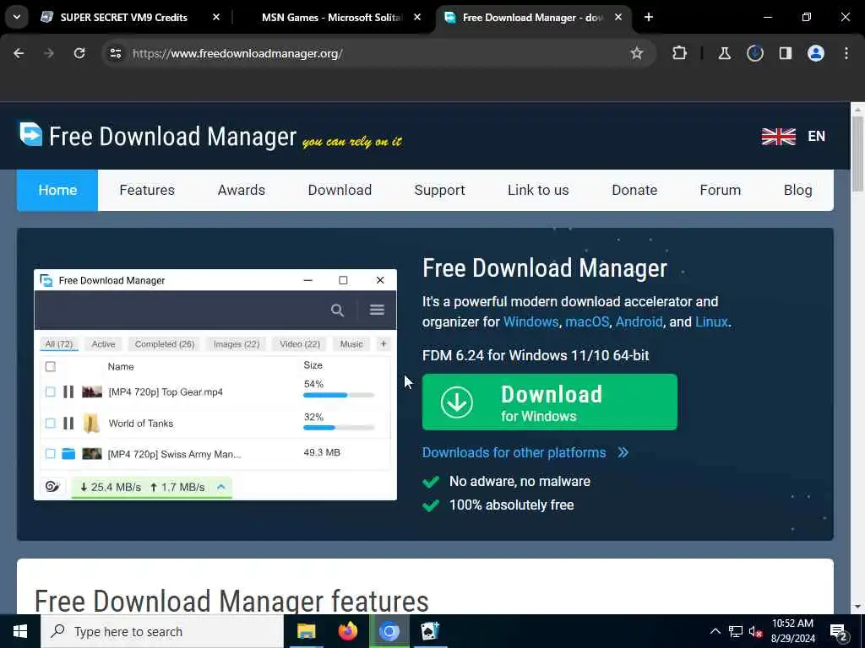865x648 pixels.
Task: Tick the World of Tanks checkbox
Action: click(x=50, y=424)
